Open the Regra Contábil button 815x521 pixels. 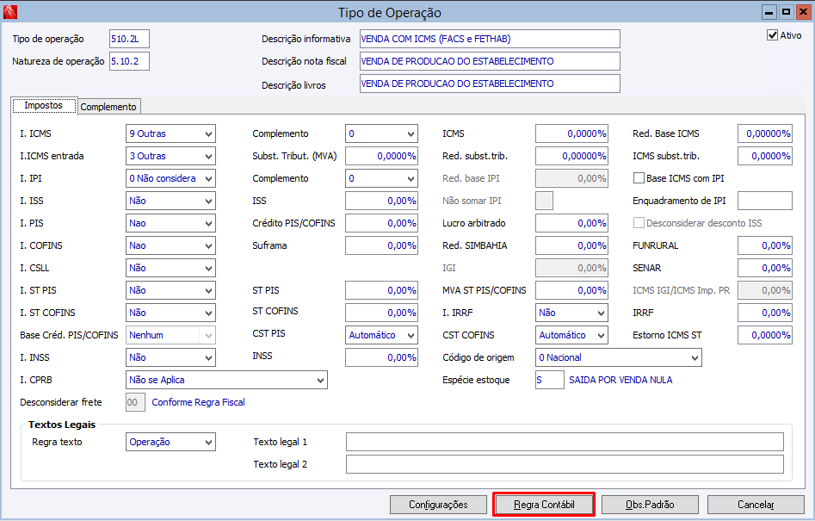click(544, 505)
